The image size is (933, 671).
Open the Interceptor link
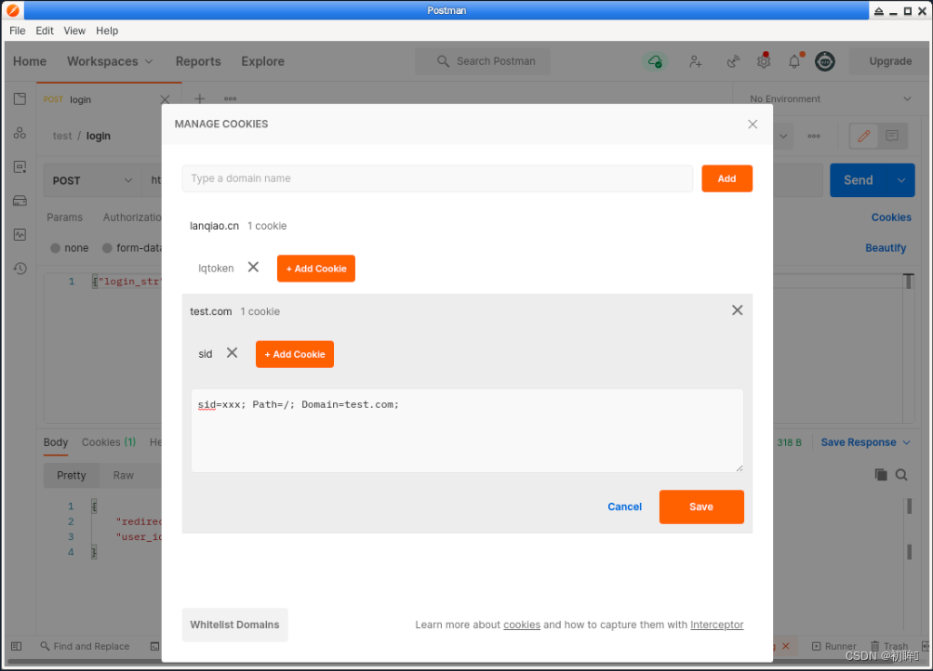(717, 625)
